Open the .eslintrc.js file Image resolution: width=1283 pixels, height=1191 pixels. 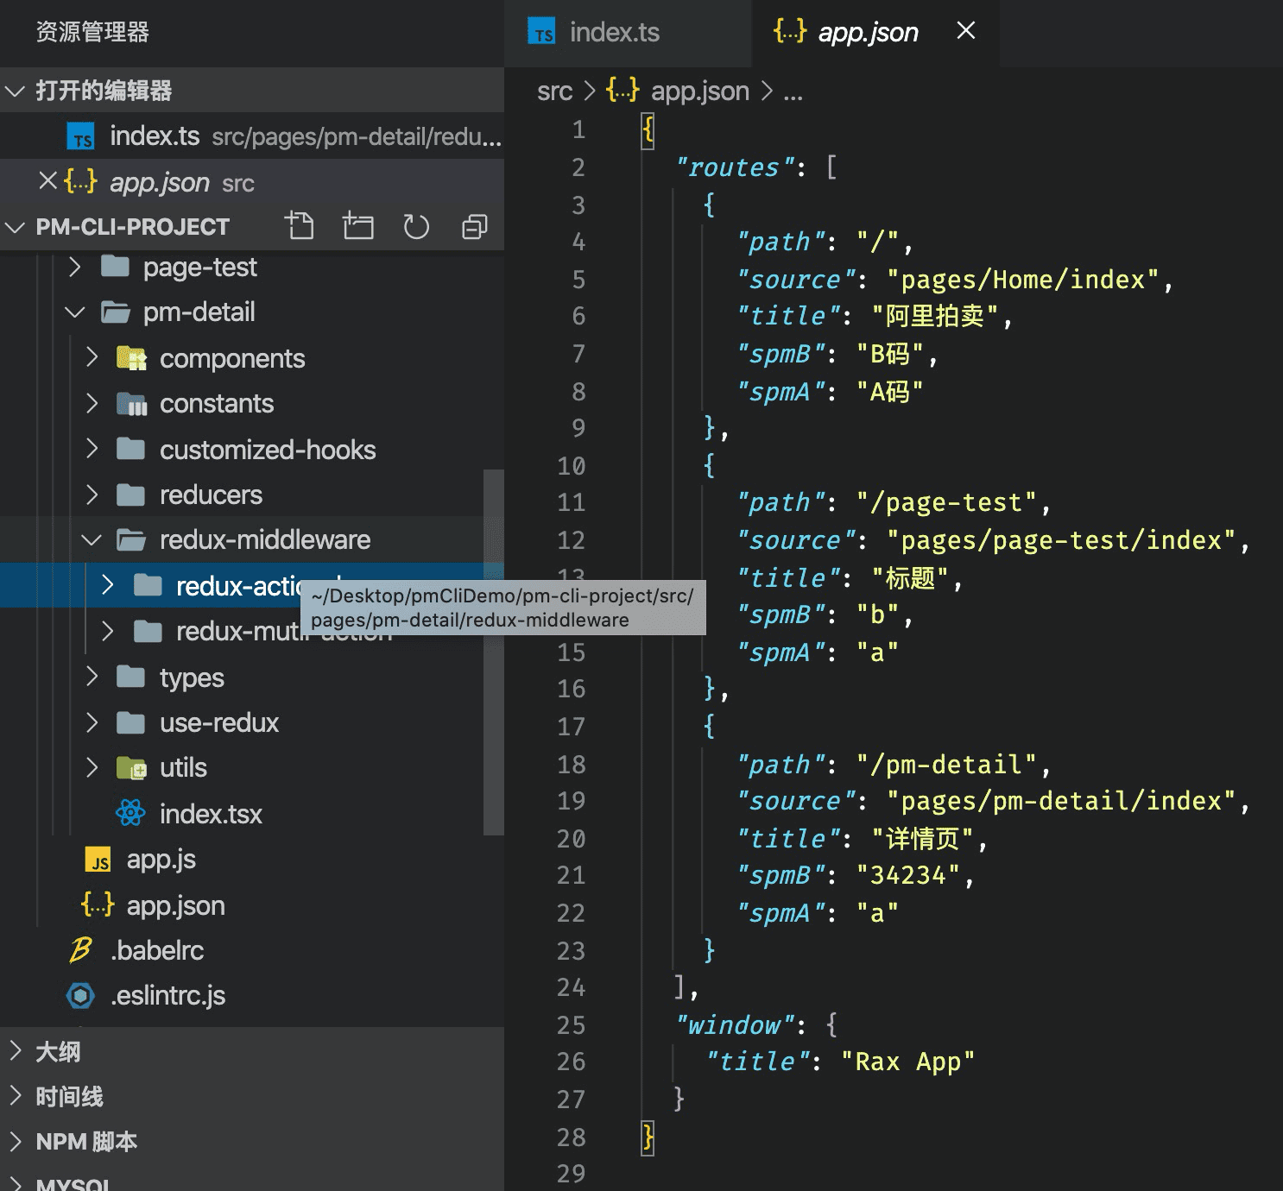click(x=167, y=996)
